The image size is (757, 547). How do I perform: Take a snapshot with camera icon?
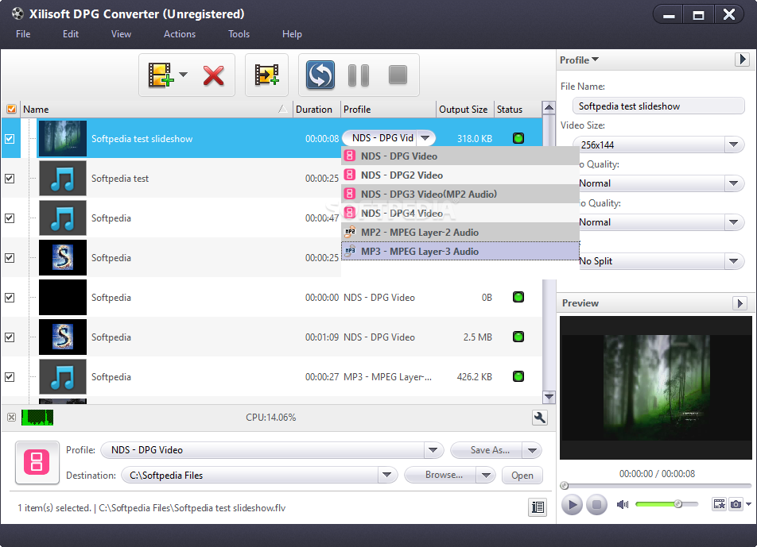click(x=736, y=504)
